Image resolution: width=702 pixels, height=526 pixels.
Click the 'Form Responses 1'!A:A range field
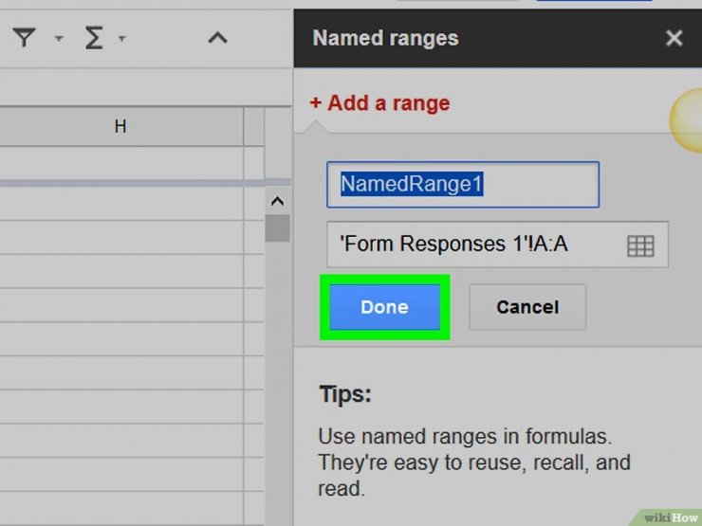[497, 245]
